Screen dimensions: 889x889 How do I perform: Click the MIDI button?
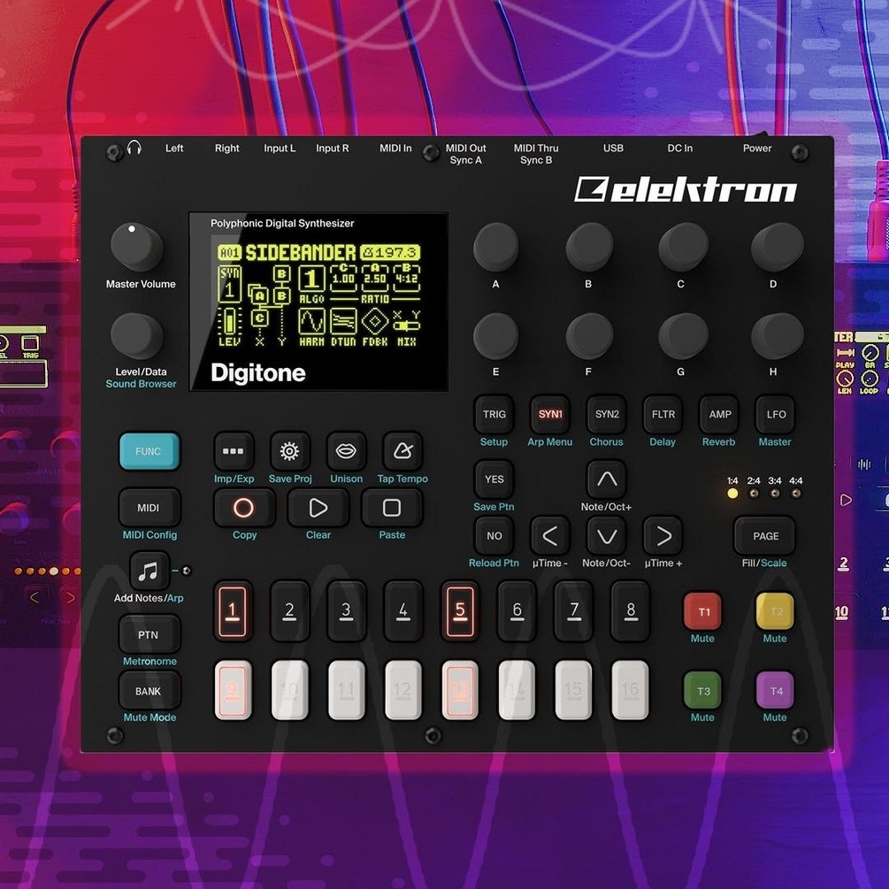[149, 508]
